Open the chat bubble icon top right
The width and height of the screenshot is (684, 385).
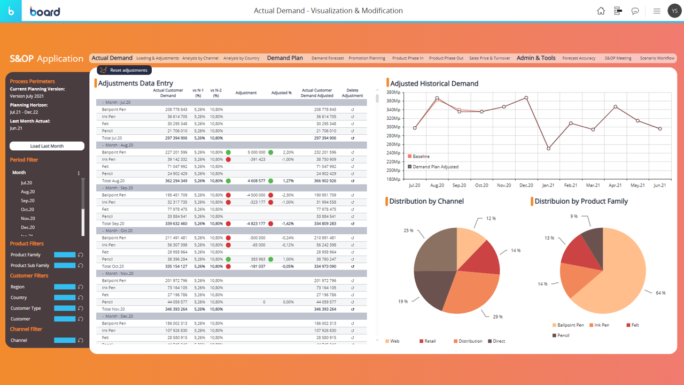(635, 11)
